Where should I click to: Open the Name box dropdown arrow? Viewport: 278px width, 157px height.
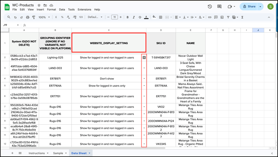click(x=18, y=25)
